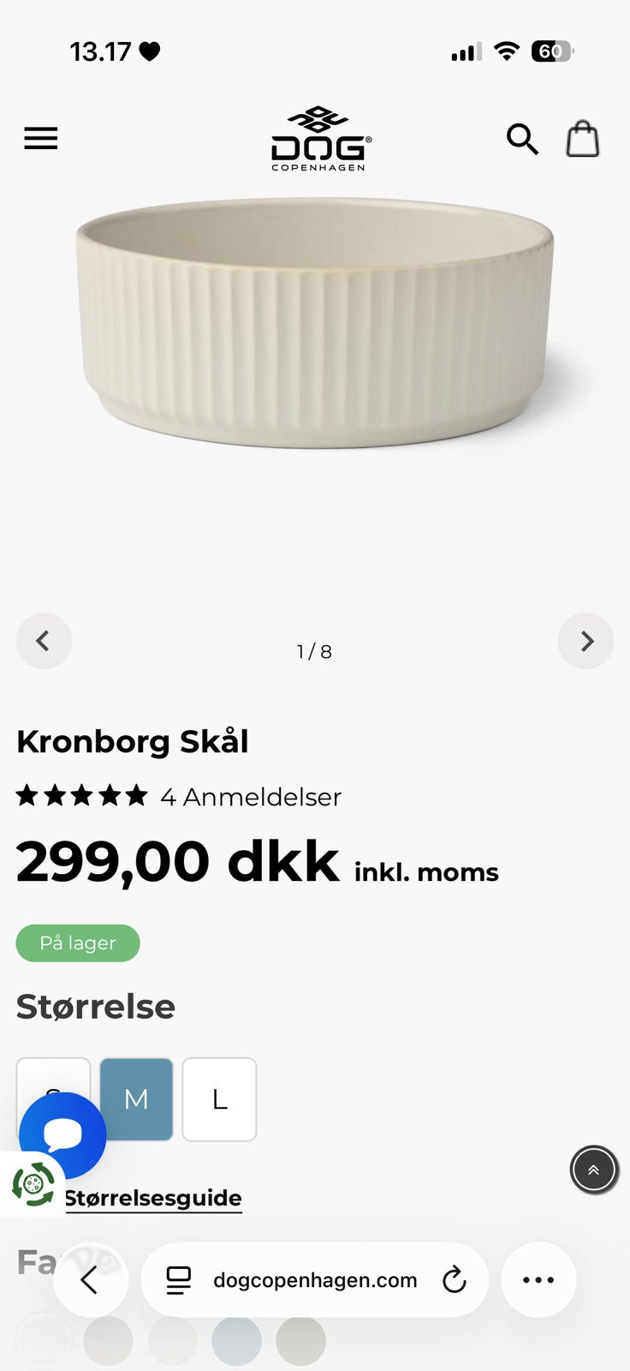This screenshot has height=1371, width=630.
Task: Open the shopping bag cart
Action: pos(583,138)
